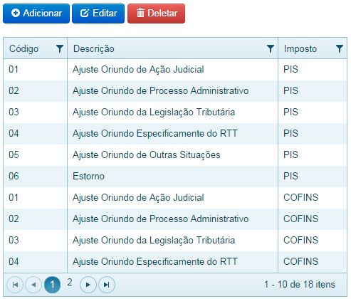
Task: Select COFINS row 'Ajuste Oriundo de Ação Judicial'
Action: click(175, 198)
